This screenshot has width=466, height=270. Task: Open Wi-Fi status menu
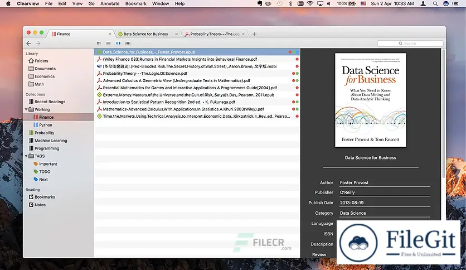(x=310, y=3)
